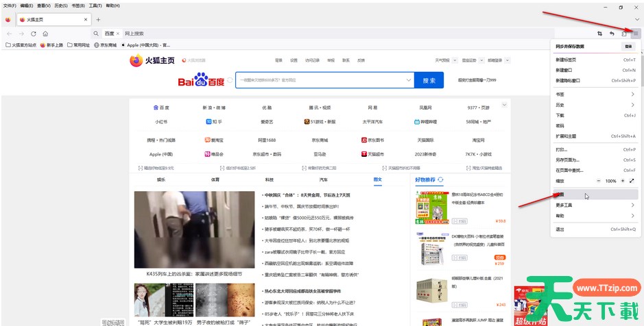Screen dimensions: 644x326
Task: Open the 历史(S) menu in menu bar
Action: point(60,5)
